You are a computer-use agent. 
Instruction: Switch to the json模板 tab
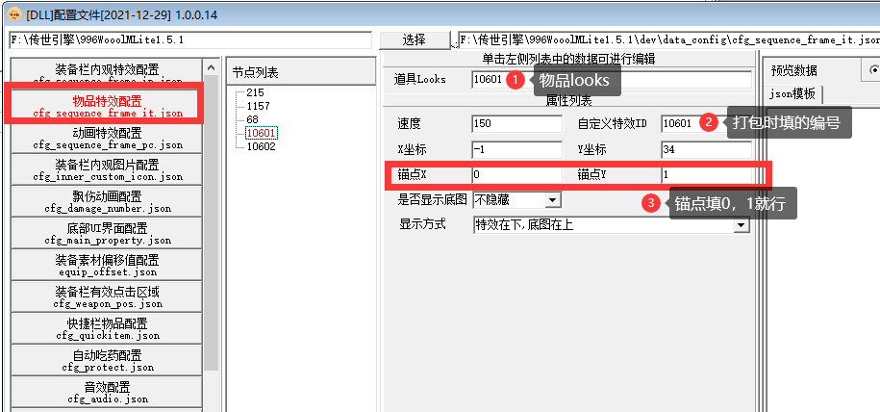point(795,93)
